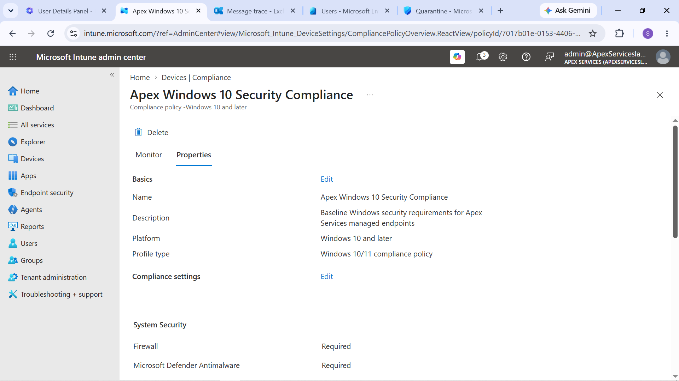
Task: Open the feedback icon in header
Action: click(x=549, y=57)
